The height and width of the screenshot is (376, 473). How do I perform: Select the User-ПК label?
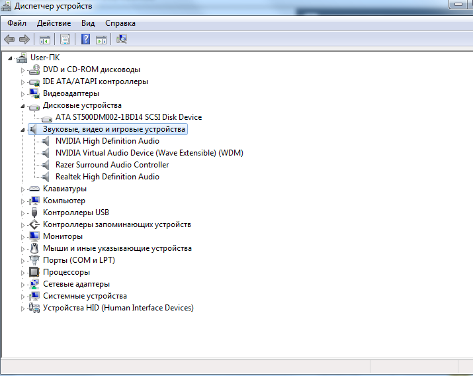tap(45, 58)
